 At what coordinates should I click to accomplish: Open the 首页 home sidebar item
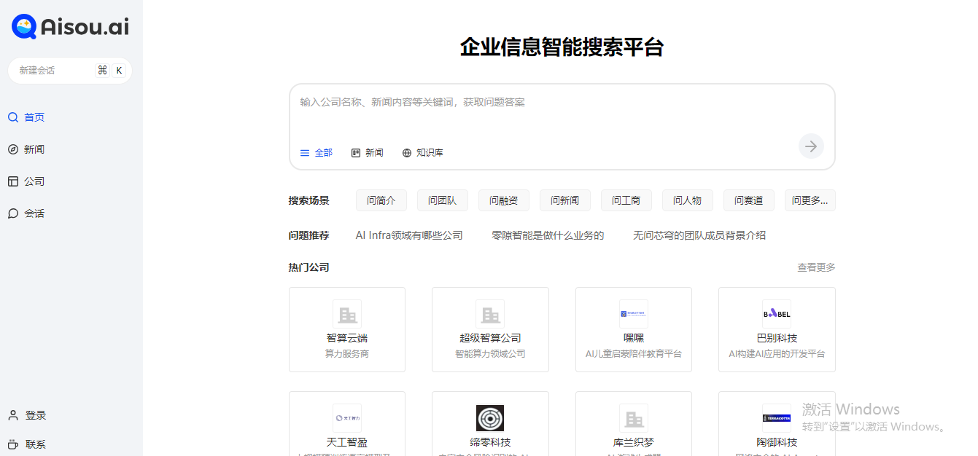[26, 117]
